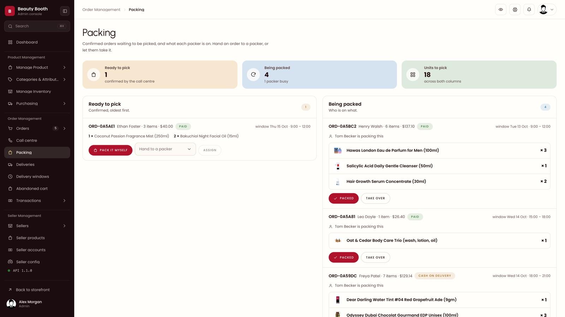Image resolution: width=565 pixels, height=317 pixels.
Task: Open the Call centre page
Action: coord(37,141)
